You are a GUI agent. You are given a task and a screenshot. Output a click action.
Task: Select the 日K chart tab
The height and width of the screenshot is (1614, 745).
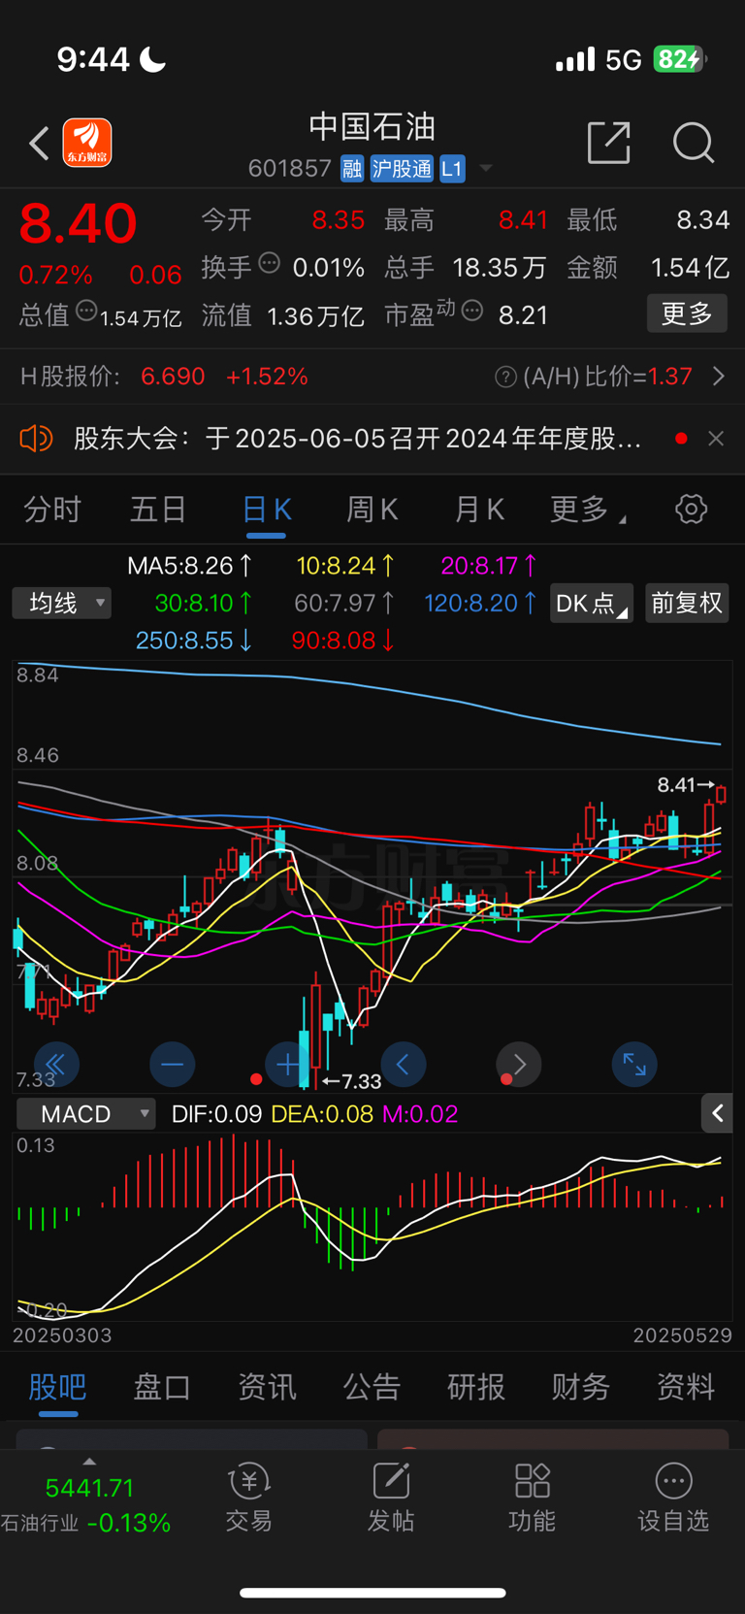[x=266, y=510]
